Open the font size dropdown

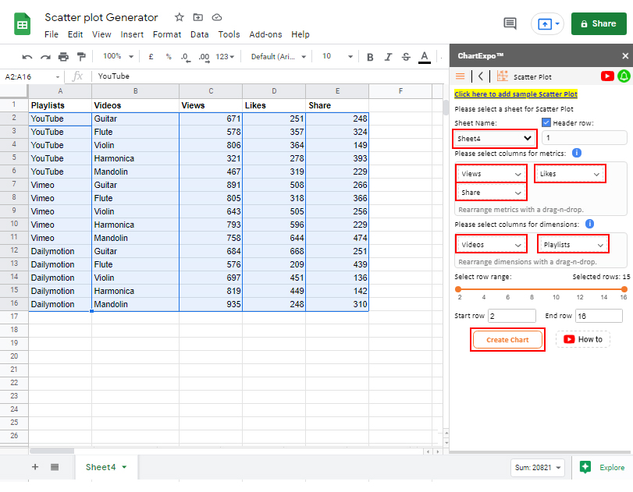(x=337, y=56)
